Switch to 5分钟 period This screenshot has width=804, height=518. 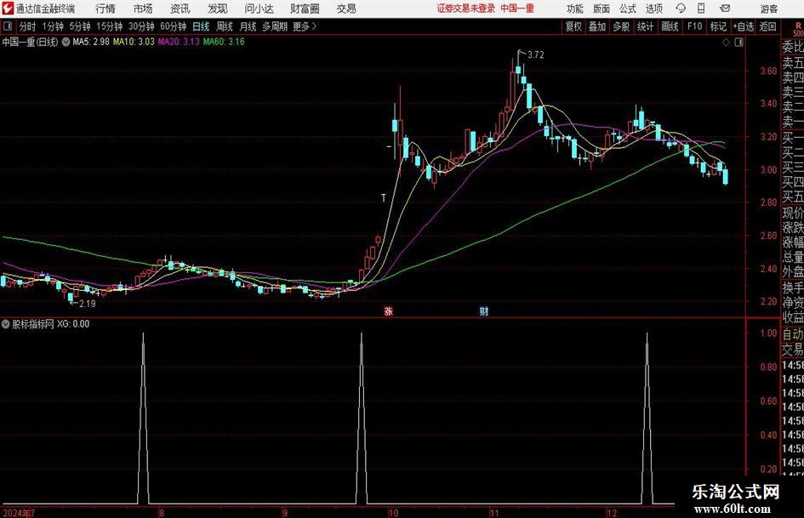[80, 26]
